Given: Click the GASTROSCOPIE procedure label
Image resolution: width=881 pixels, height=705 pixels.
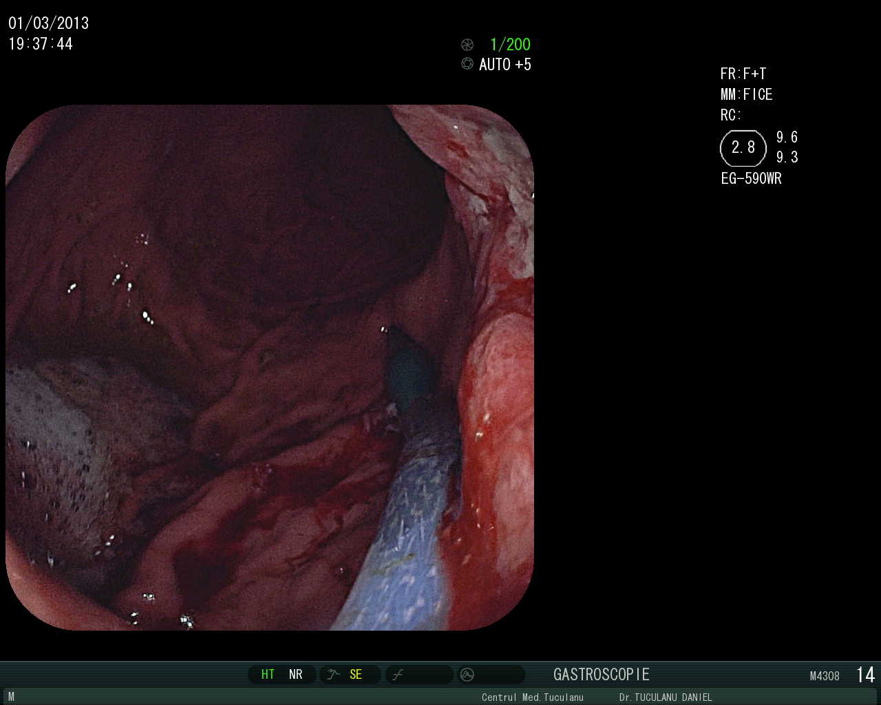Looking at the screenshot, I should 602,674.
